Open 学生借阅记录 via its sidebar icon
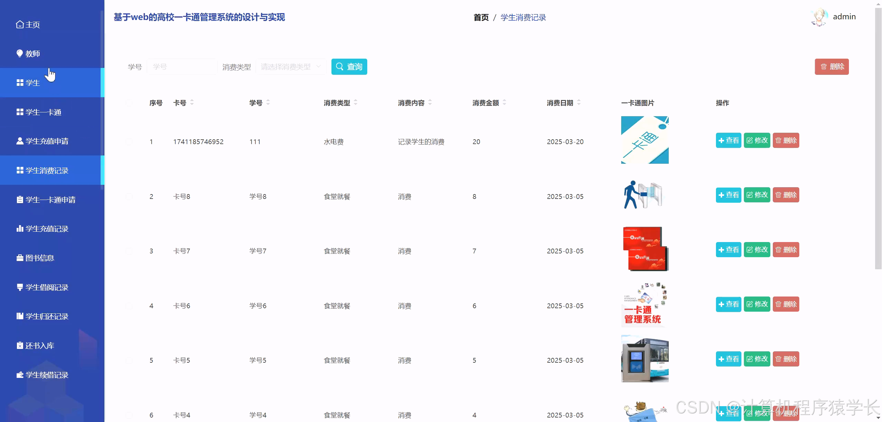882x422 pixels. [20, 287]
